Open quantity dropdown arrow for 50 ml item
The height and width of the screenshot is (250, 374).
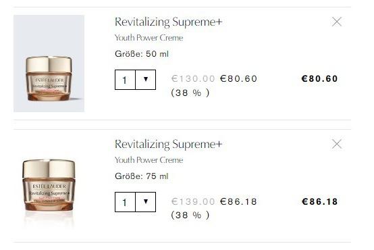coord(146,80)
